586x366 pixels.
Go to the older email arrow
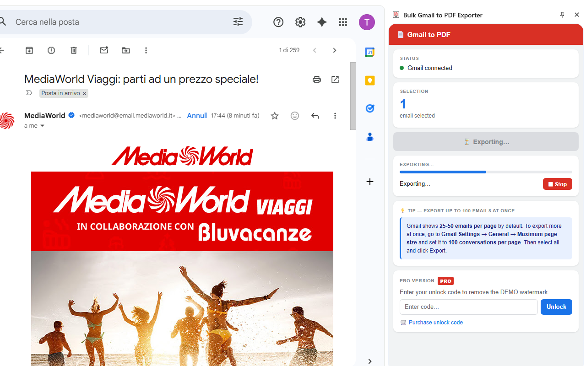pyautogui.click(x=335, y=50)
